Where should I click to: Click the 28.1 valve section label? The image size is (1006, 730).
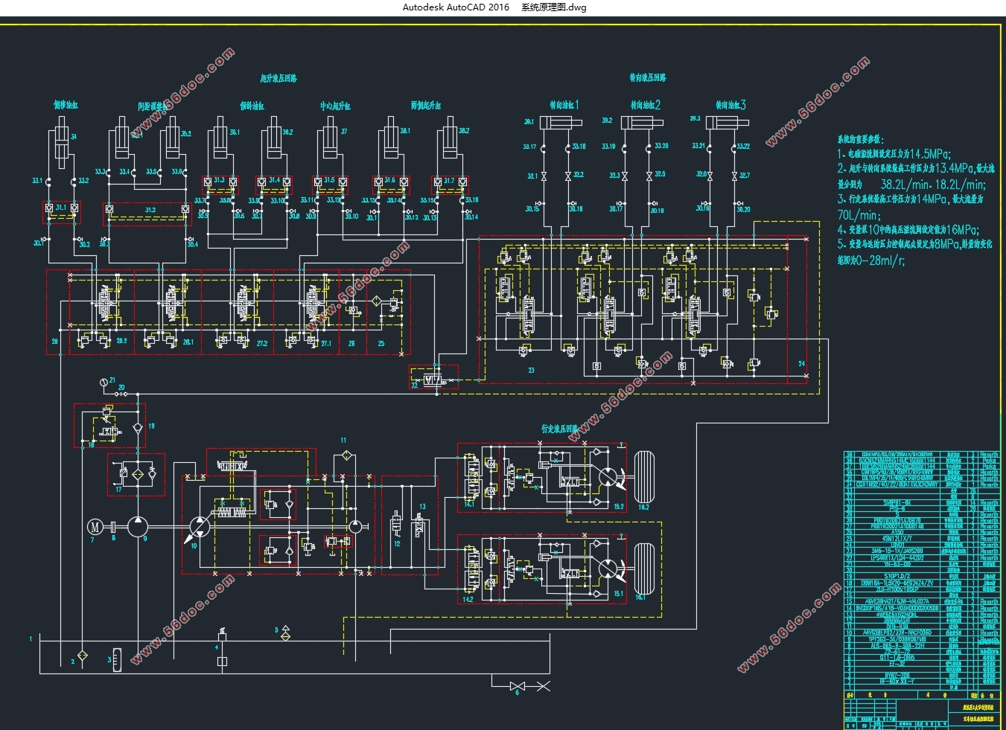[188, 342]
